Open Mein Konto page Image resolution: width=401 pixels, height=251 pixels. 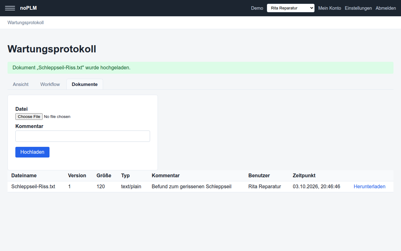(x=330, y=8)
